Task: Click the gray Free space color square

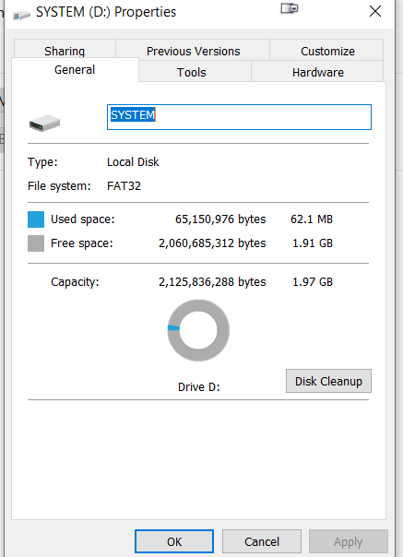Action: point(36,243)
